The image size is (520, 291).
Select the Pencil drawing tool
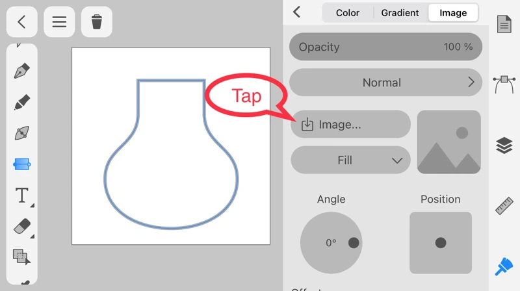[22, 102]
